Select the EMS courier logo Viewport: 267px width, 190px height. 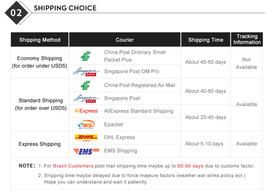pos(86,151)
